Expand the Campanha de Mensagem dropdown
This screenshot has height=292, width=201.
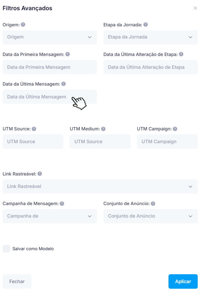[x=50, y=216]
